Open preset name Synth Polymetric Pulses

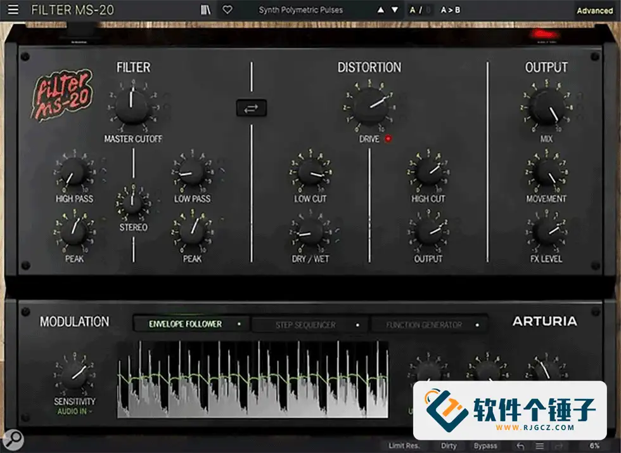(300, 10)
